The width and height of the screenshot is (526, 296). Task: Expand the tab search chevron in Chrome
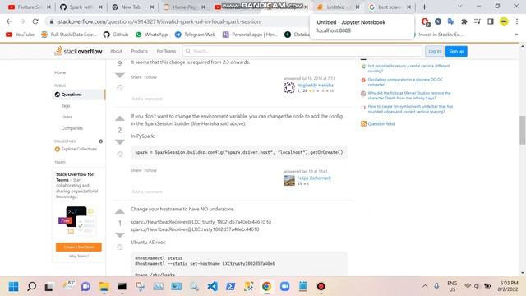[460, 7]
